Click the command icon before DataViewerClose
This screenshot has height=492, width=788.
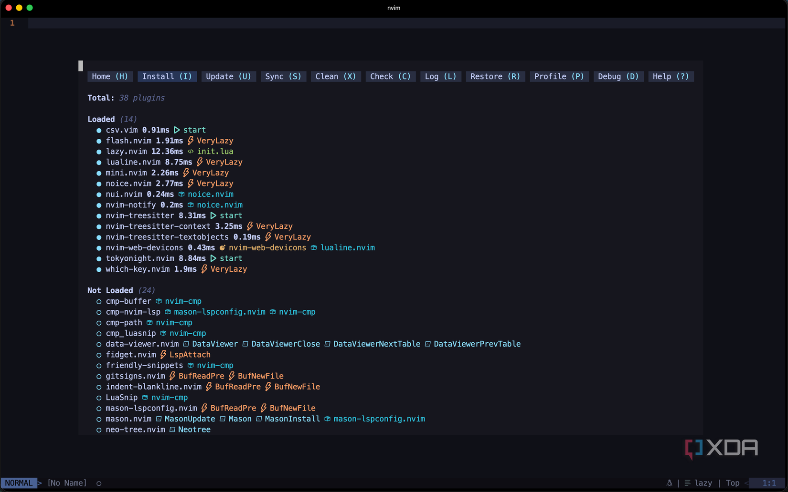[x=245, y=344]
